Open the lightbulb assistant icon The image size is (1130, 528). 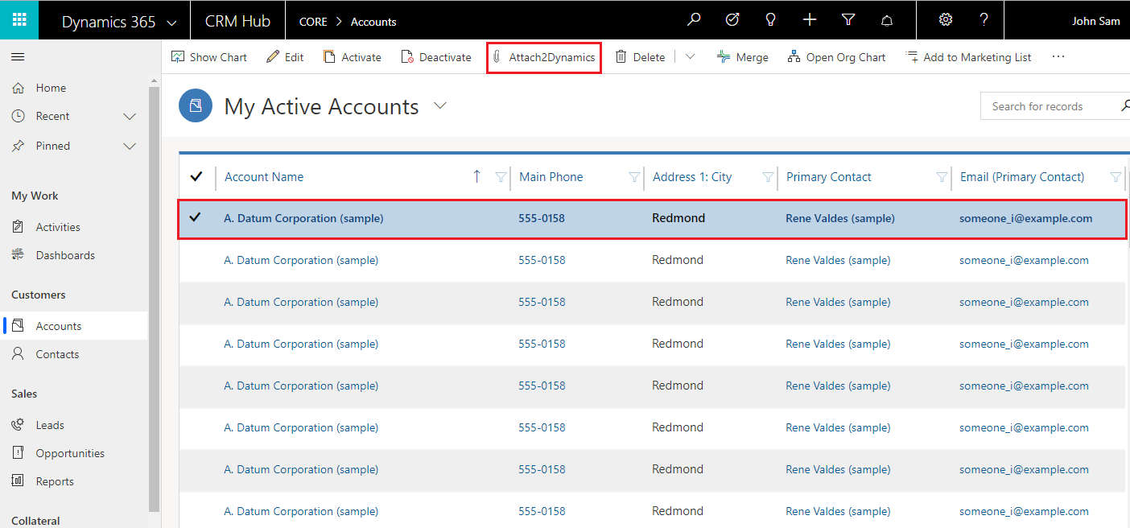tap(771, 20)
